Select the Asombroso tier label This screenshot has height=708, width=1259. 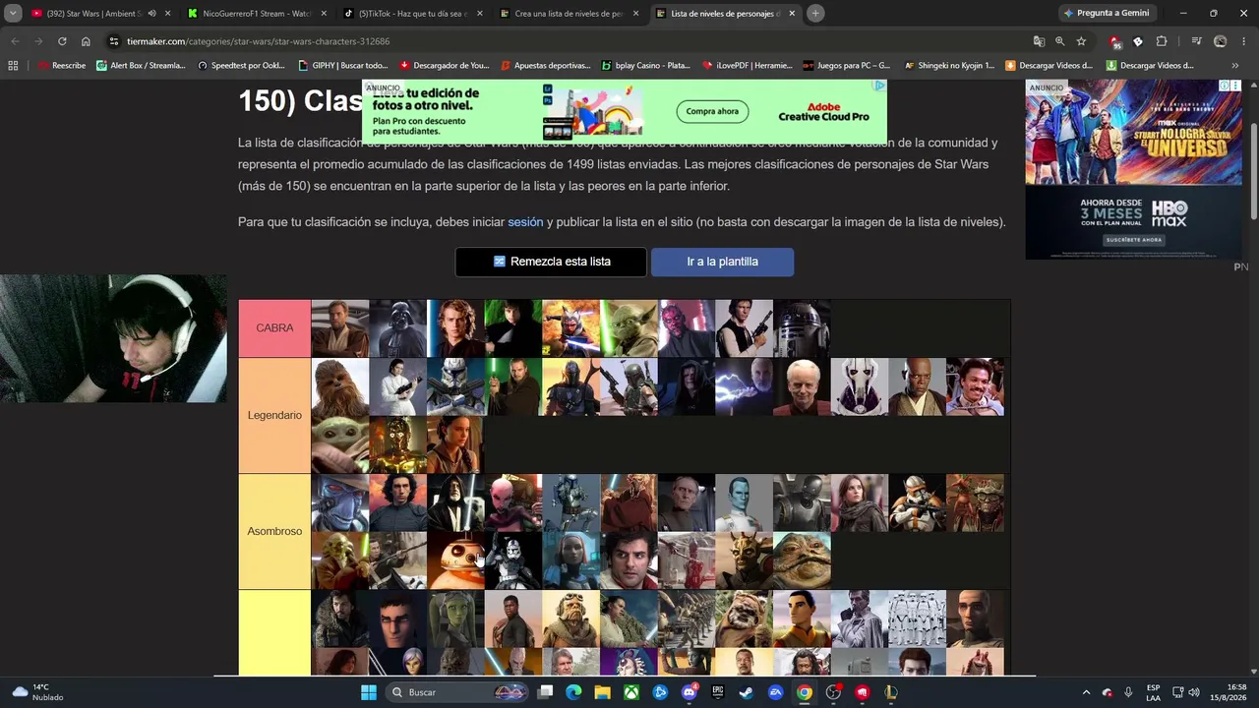point(274,531)
